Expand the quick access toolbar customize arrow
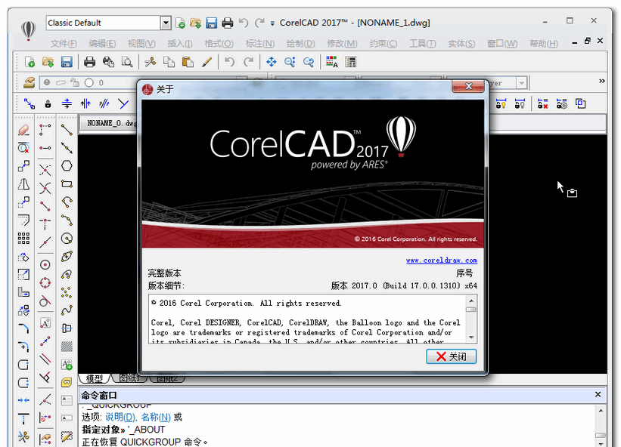 click(272, 23)
